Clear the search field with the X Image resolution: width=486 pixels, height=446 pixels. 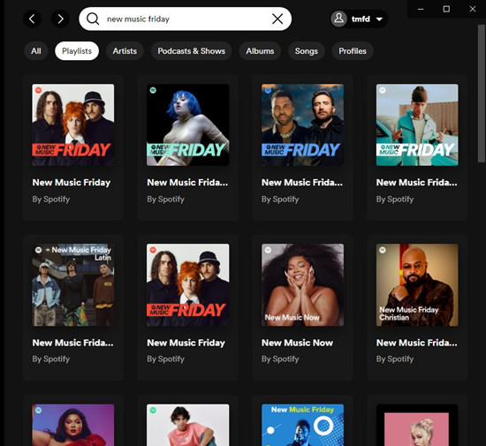[x=277, y=19]
